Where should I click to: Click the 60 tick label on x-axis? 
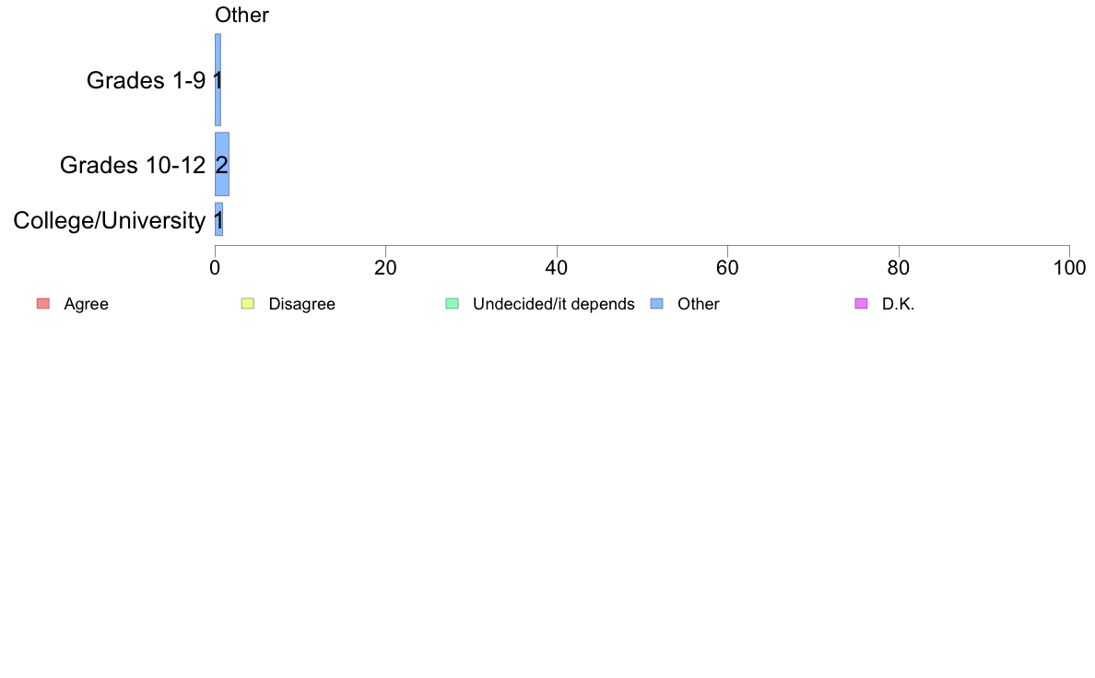[x=727, y=268]
